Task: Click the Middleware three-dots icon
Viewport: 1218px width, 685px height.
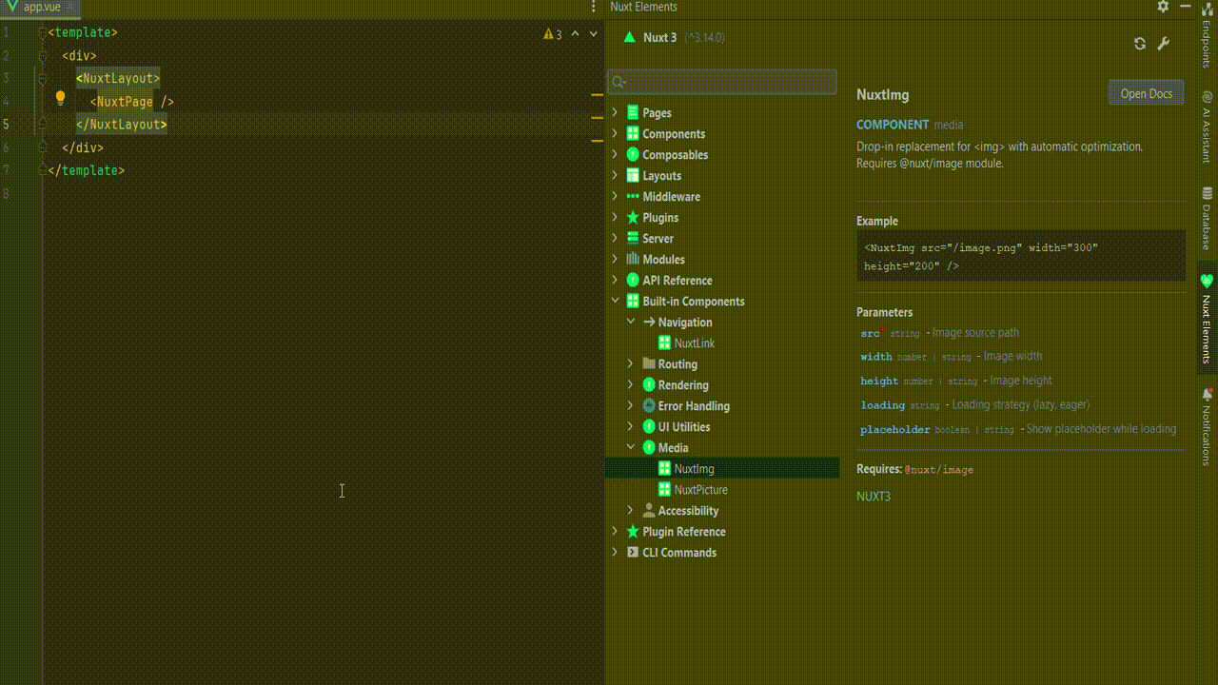Action: (633, 196)
